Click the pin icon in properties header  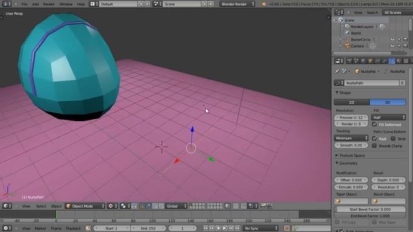click(337, 72)
